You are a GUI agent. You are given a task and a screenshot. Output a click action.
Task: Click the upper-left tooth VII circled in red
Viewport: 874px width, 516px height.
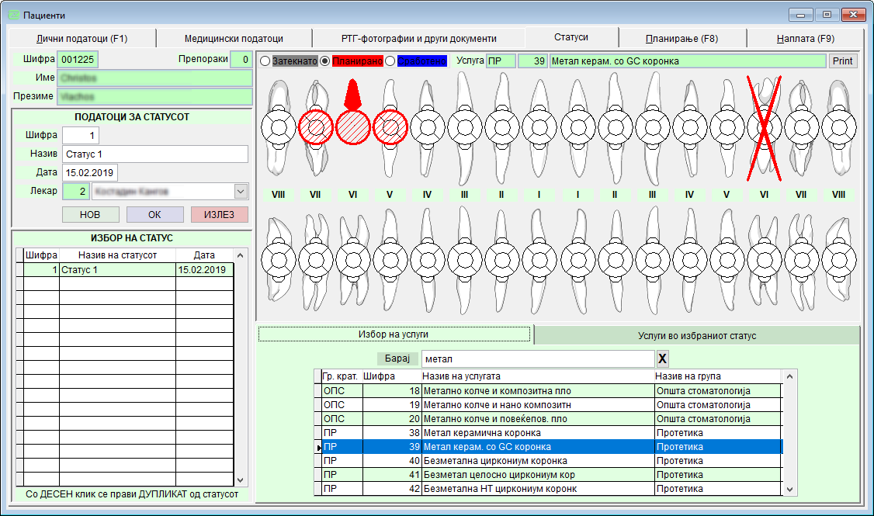[316, 126]
